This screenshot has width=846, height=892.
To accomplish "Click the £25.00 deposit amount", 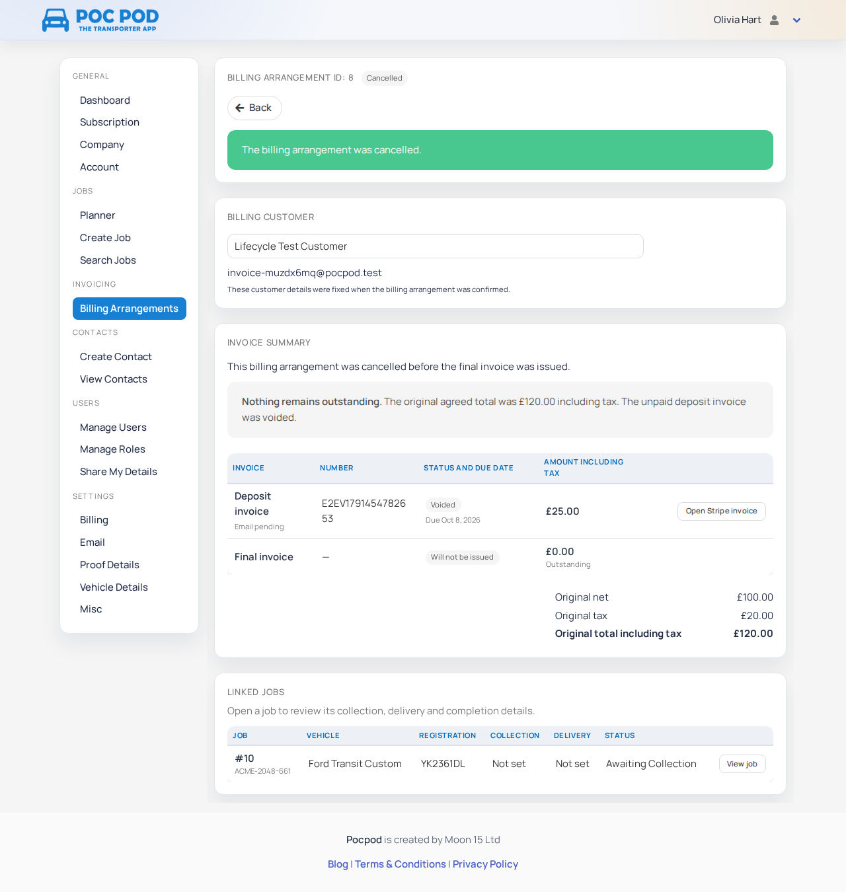I will point(562,511).
